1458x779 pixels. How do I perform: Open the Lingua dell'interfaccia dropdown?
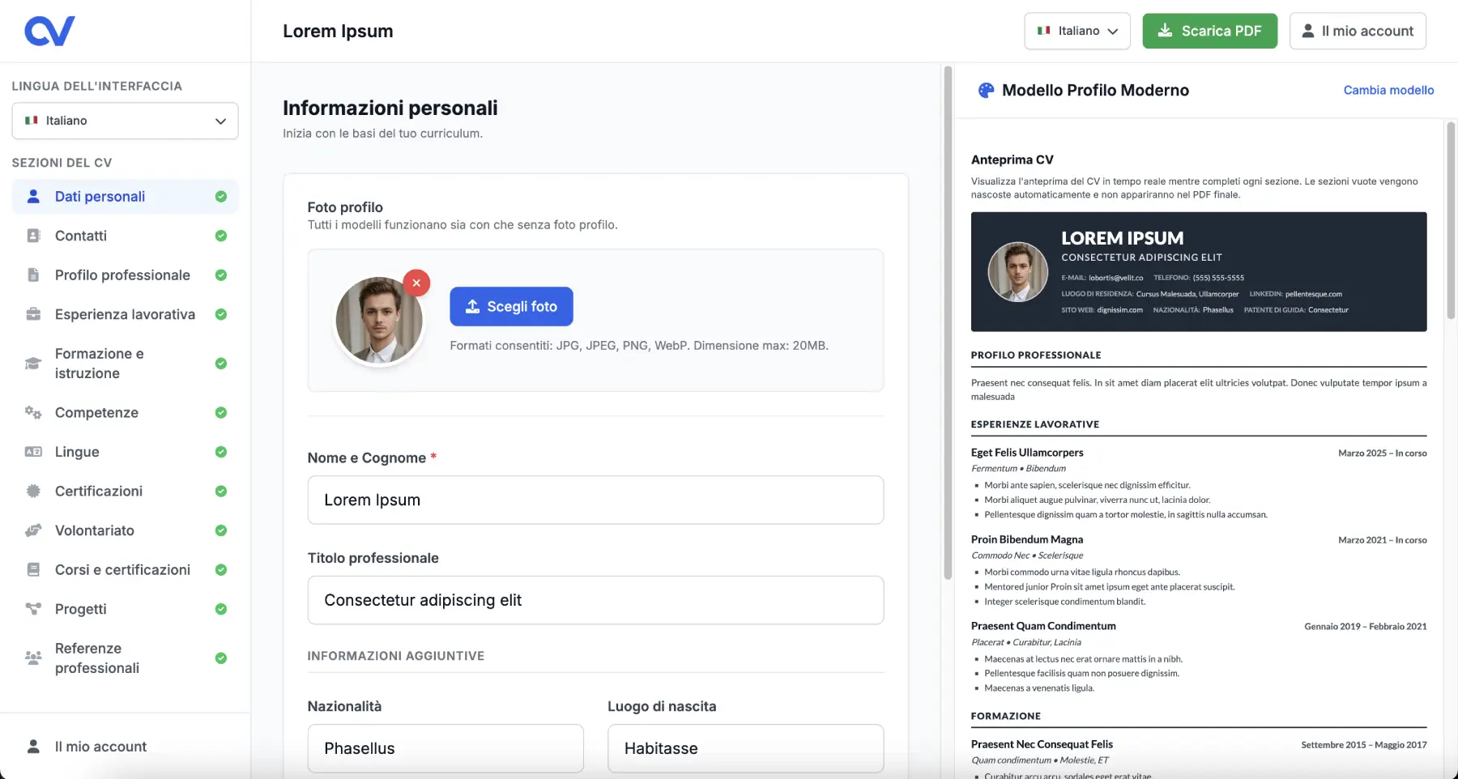[124, 121]
